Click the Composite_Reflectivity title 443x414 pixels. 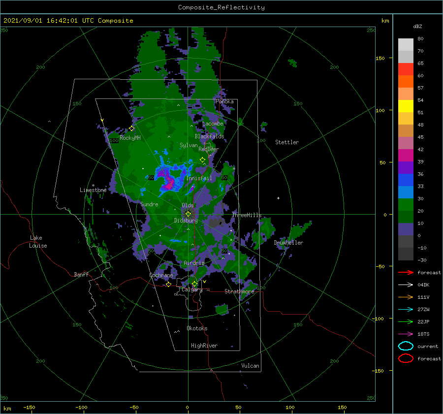[221, 7]
